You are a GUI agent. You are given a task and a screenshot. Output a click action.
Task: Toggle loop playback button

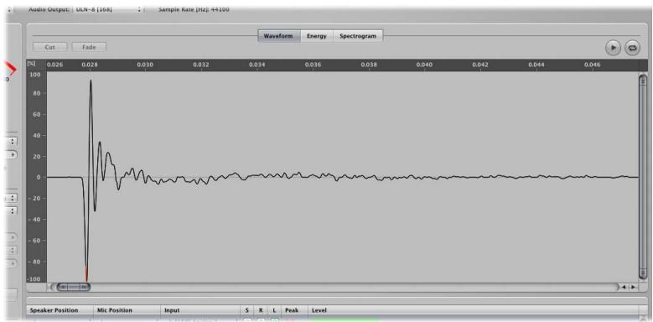(632, 48)
